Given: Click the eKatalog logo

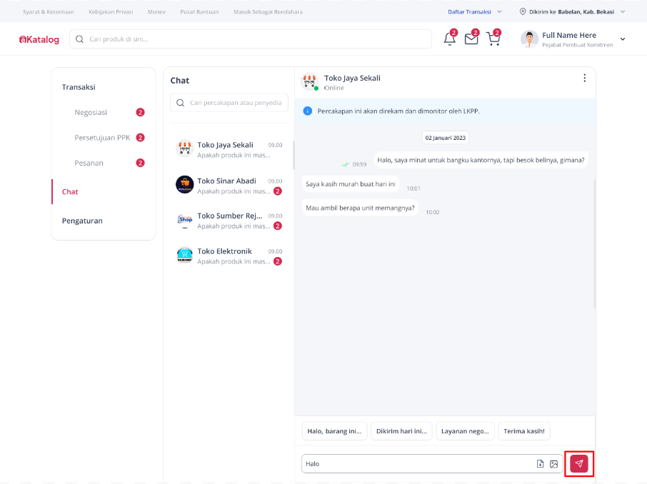Looking at the screenshot, I should pos(39,39).
